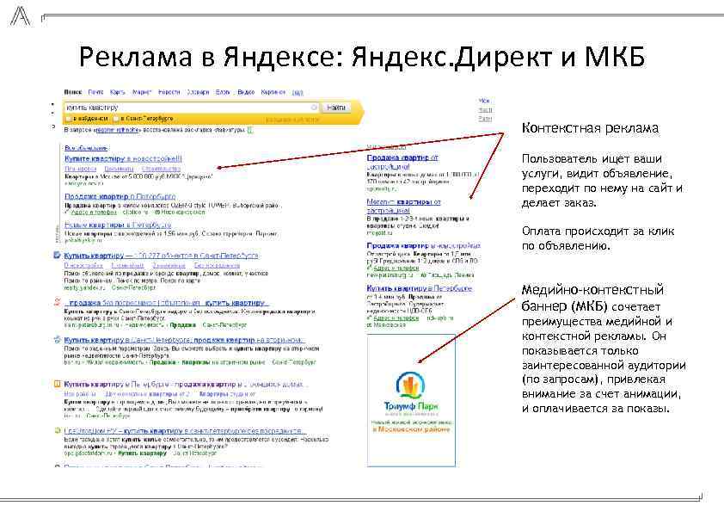Viewport: 724px width, 512px height.
Task: Open result 'Купить квартиру в Петербурге - продажа квартир в строящихся домах'
Action: (x=184, y=384)
